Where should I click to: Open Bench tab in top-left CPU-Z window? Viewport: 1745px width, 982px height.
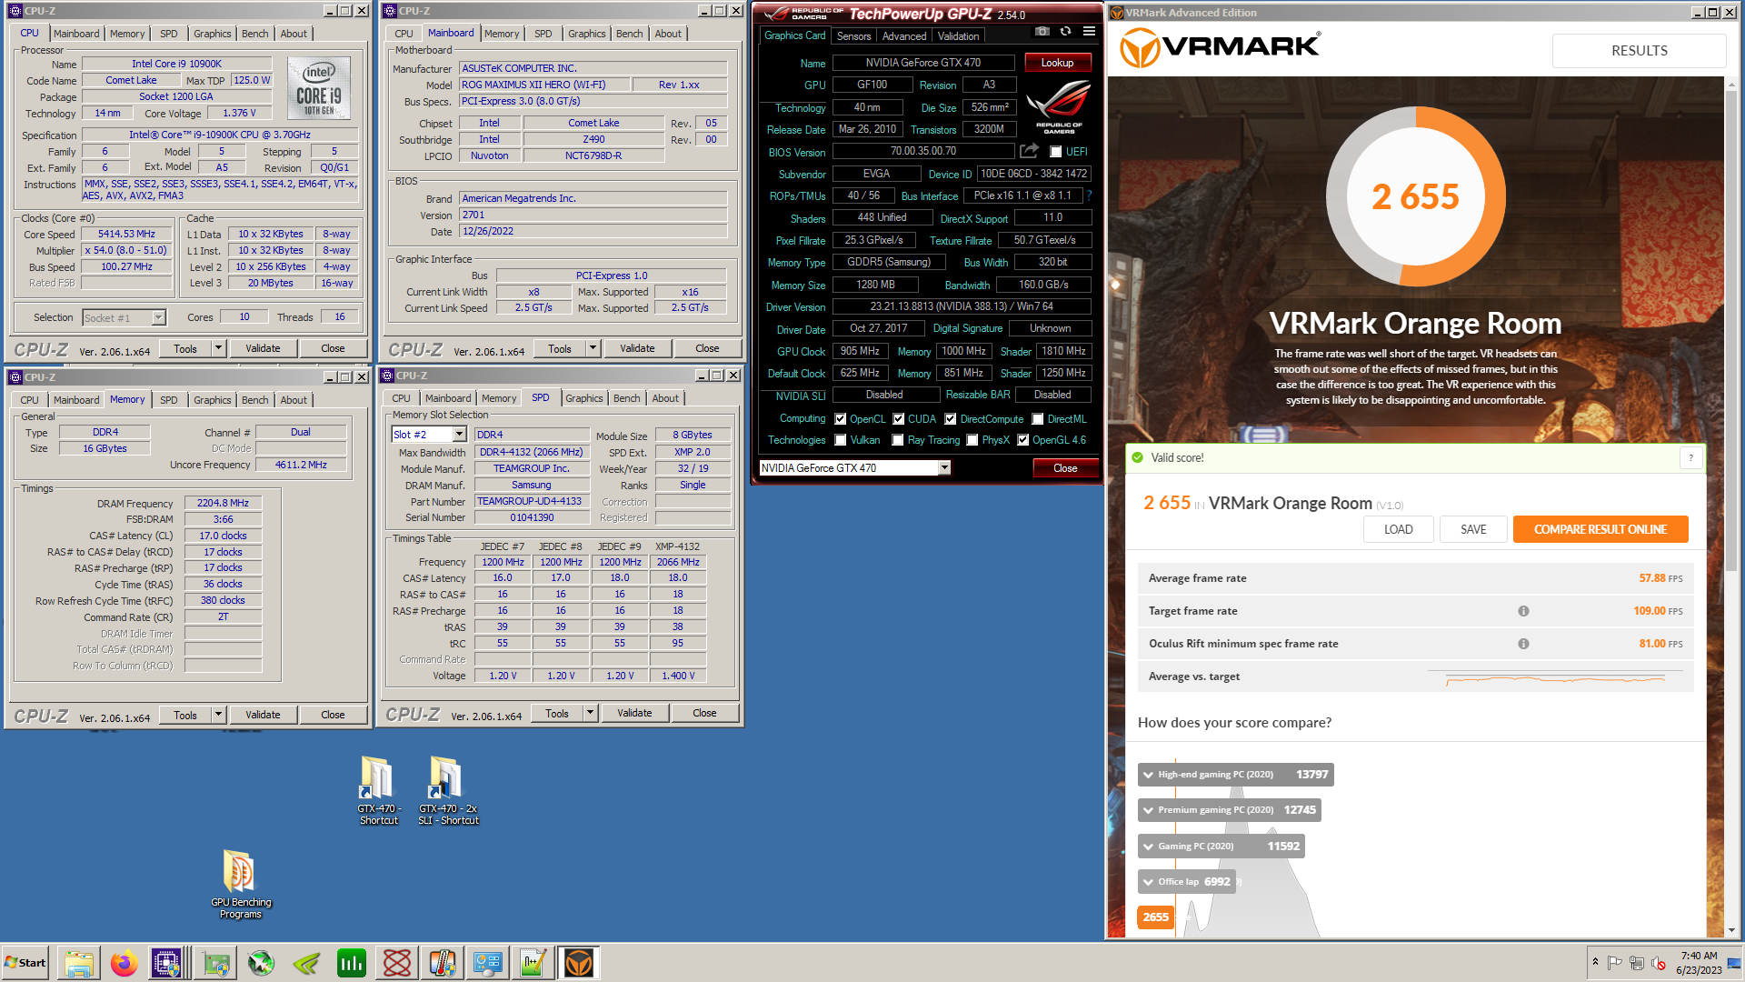point(254,34)
